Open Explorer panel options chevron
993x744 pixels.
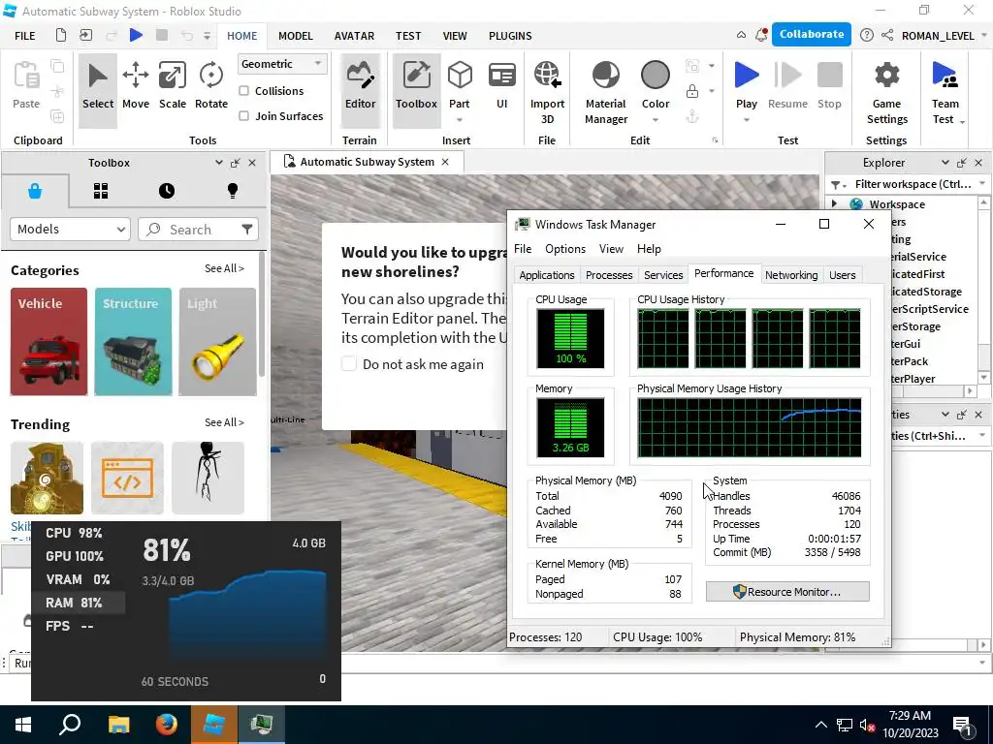[x=945, y=163]
